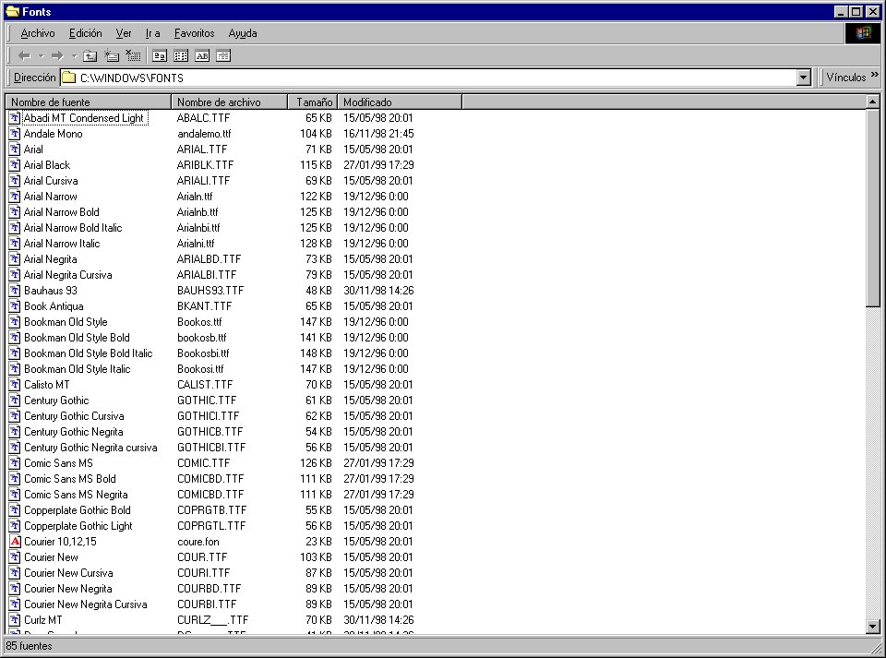Screen dimensions: 886x658
Task: Go up one folder level
Action: tap(90, 55)
